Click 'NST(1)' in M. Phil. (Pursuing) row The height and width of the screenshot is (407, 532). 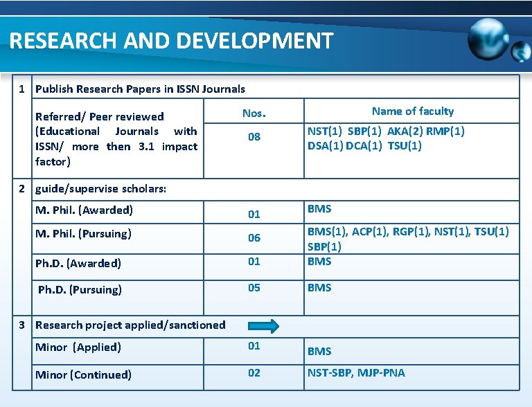(452, 232)
